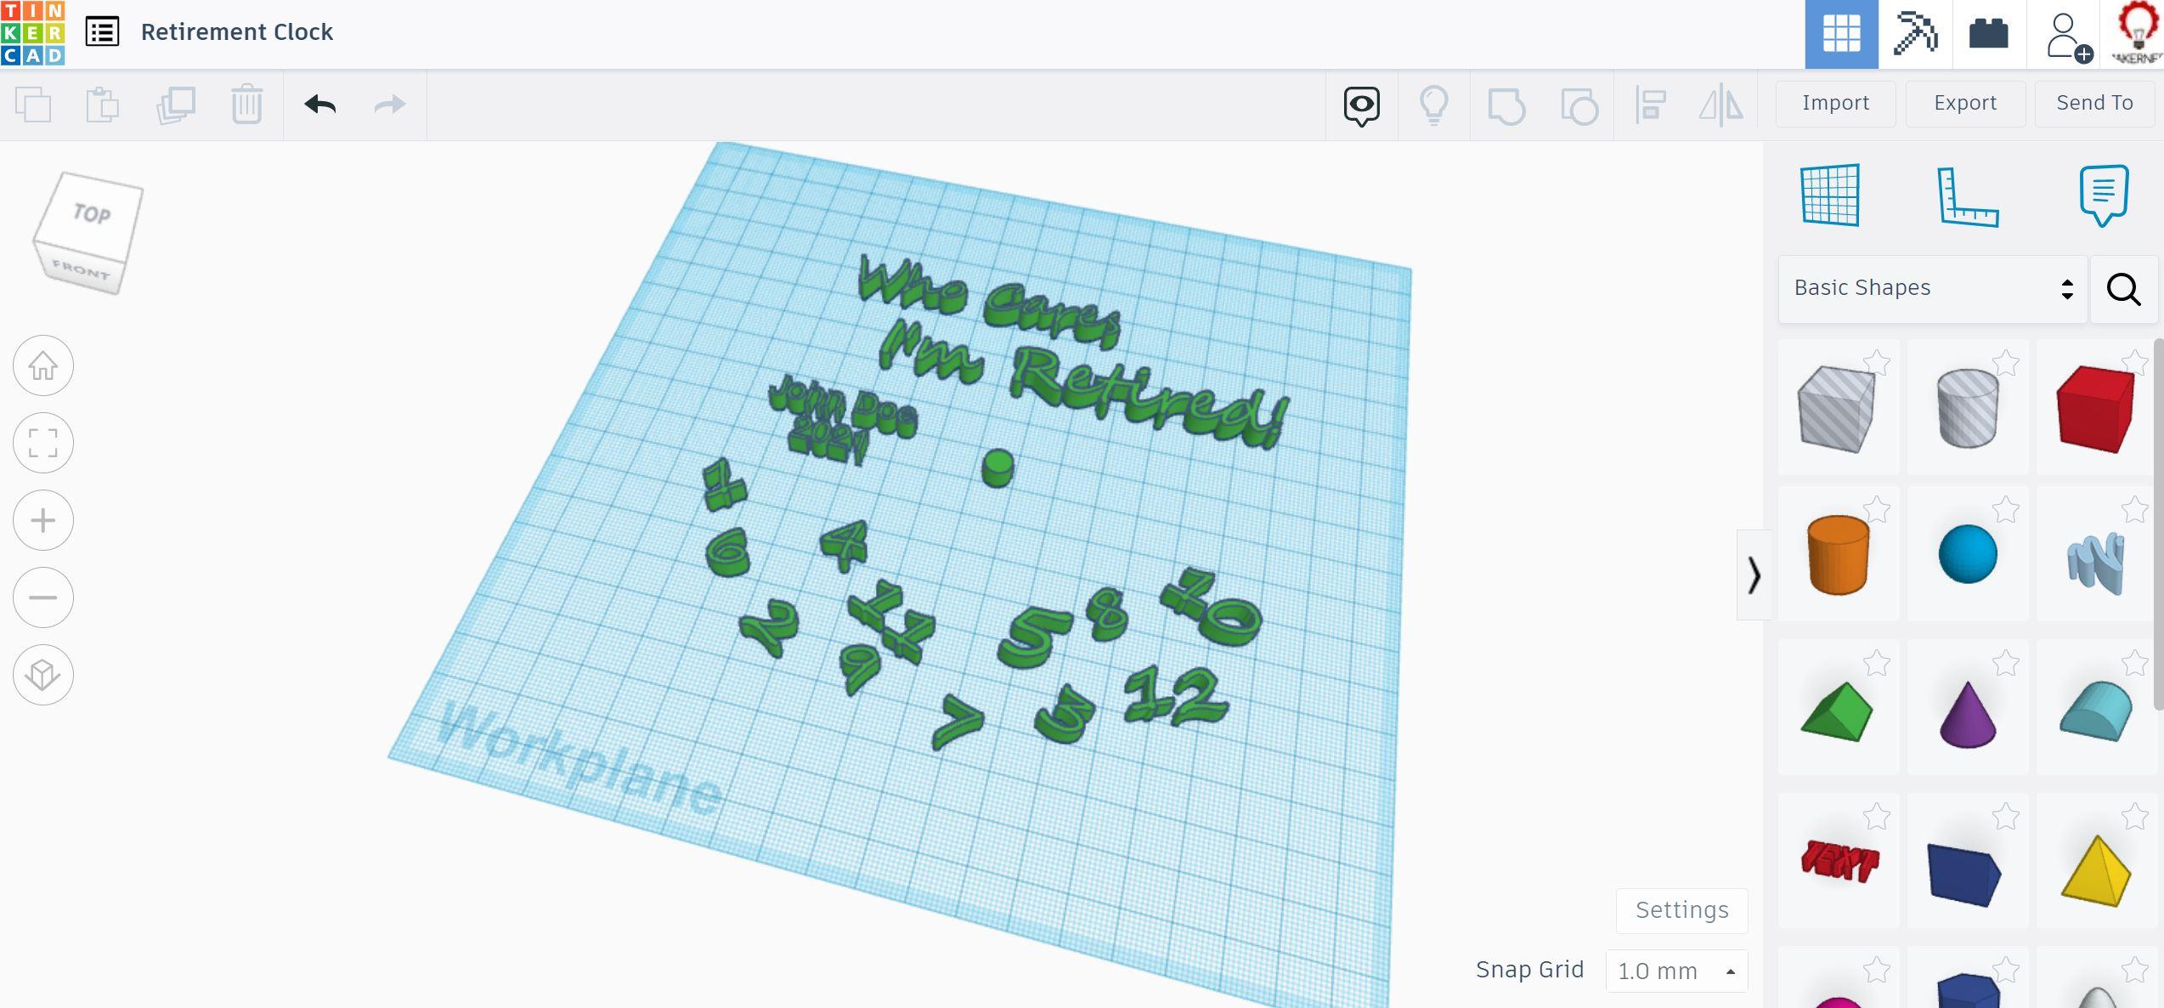Click the zoom out minus icon
The image size is (2164, 1008).
pos(43,597)
